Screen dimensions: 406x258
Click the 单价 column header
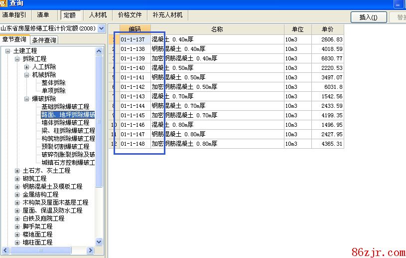327,29
